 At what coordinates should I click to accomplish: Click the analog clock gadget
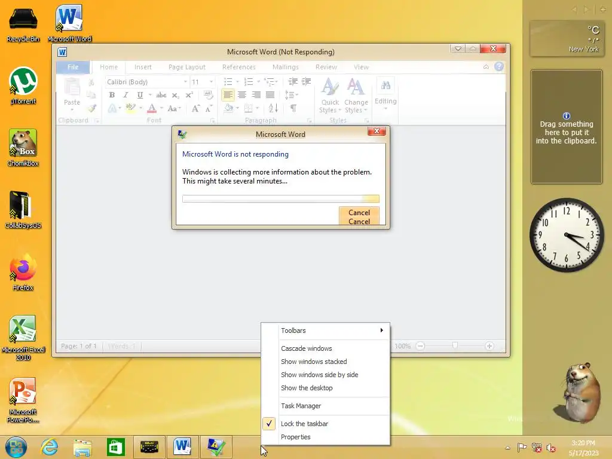tap(567, 235)
